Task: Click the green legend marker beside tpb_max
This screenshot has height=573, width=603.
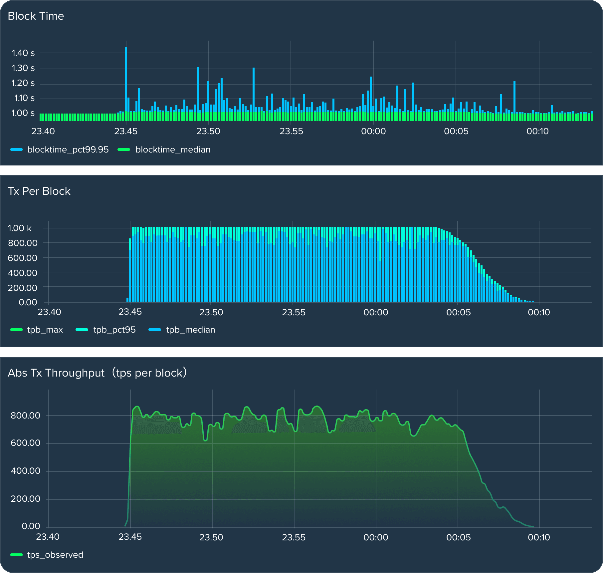Action: (x=16, y=330)
